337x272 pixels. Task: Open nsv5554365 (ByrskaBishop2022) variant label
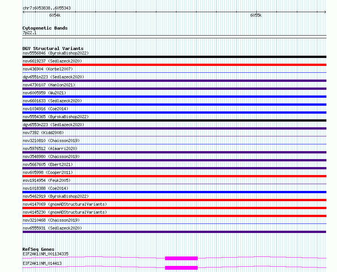[x=56, y=117]
